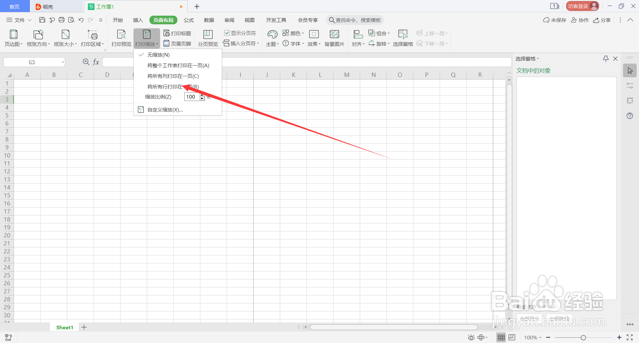Open the 纸张方向 orientation tool
The height and width of the screenshot is (343, 639).
click(x=38, y=38)
